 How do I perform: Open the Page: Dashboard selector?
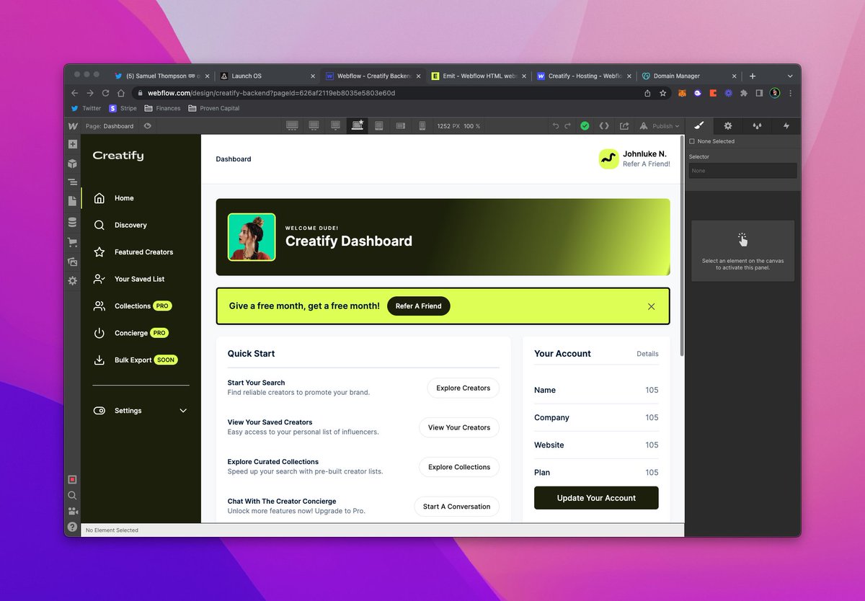pos(110,126)
